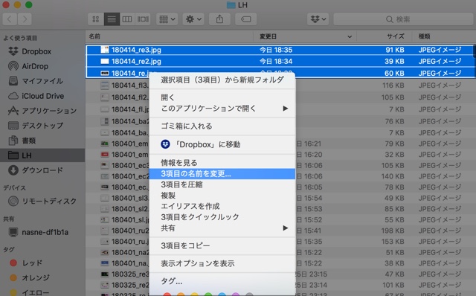Open アプリケーション in the sidebar

point(42,111)
